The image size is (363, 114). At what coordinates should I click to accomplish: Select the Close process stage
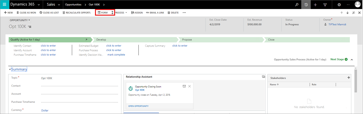pyautogui.click(x=307, y=40)
